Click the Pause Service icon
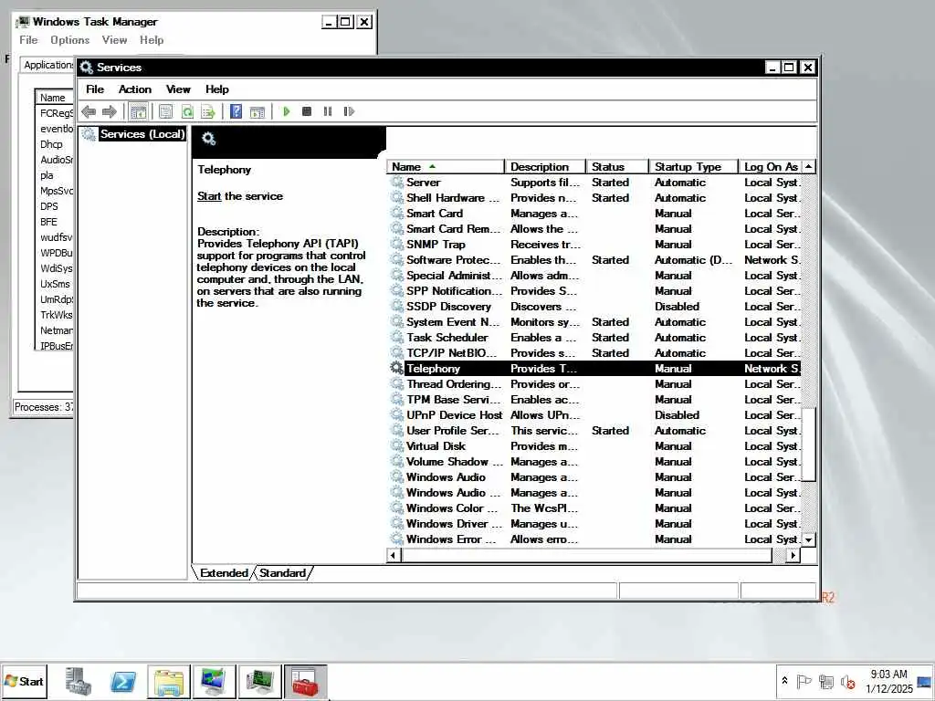The height and width of the screenshot is (701, 935). pos(328,111)
